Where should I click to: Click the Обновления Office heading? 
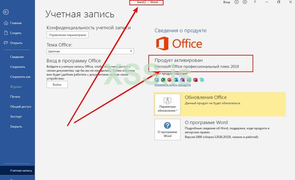pyautogui.click(x=206, y=98)
